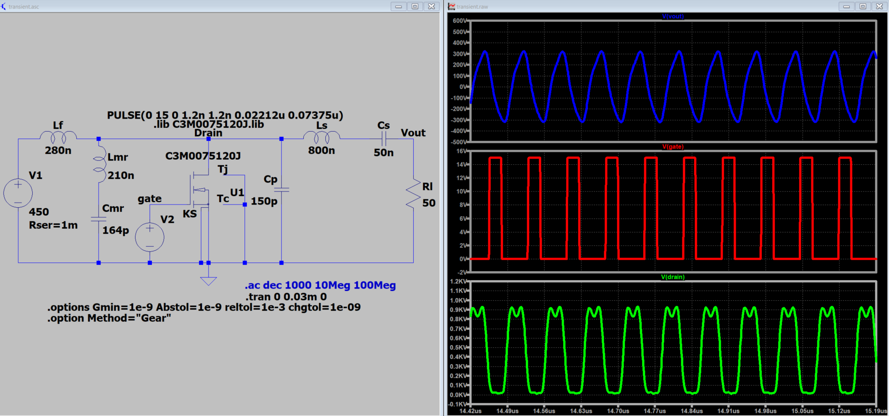
Task: Close the transient.asc schematic window
Action: click(431, 7)
